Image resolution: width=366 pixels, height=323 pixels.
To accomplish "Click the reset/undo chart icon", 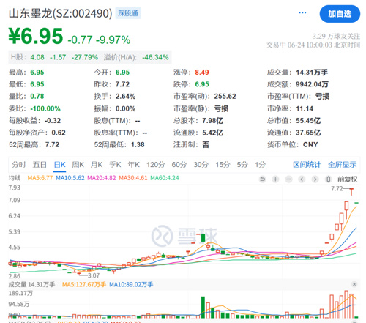I will coord(262,179).
